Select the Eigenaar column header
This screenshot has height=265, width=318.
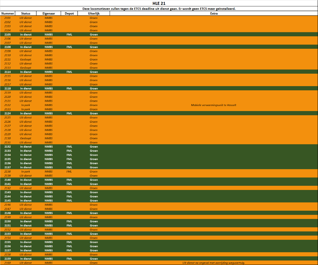point(48,14)
